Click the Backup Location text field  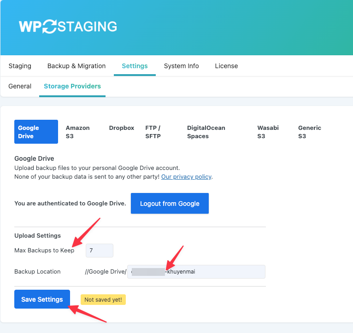196,272
